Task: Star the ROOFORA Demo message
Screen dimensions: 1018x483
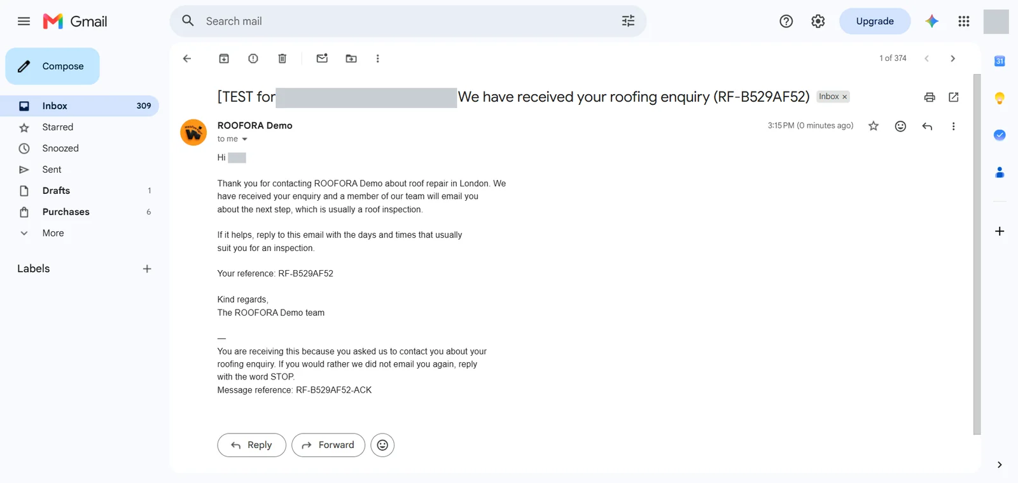Action: click(x=874, y=126)
